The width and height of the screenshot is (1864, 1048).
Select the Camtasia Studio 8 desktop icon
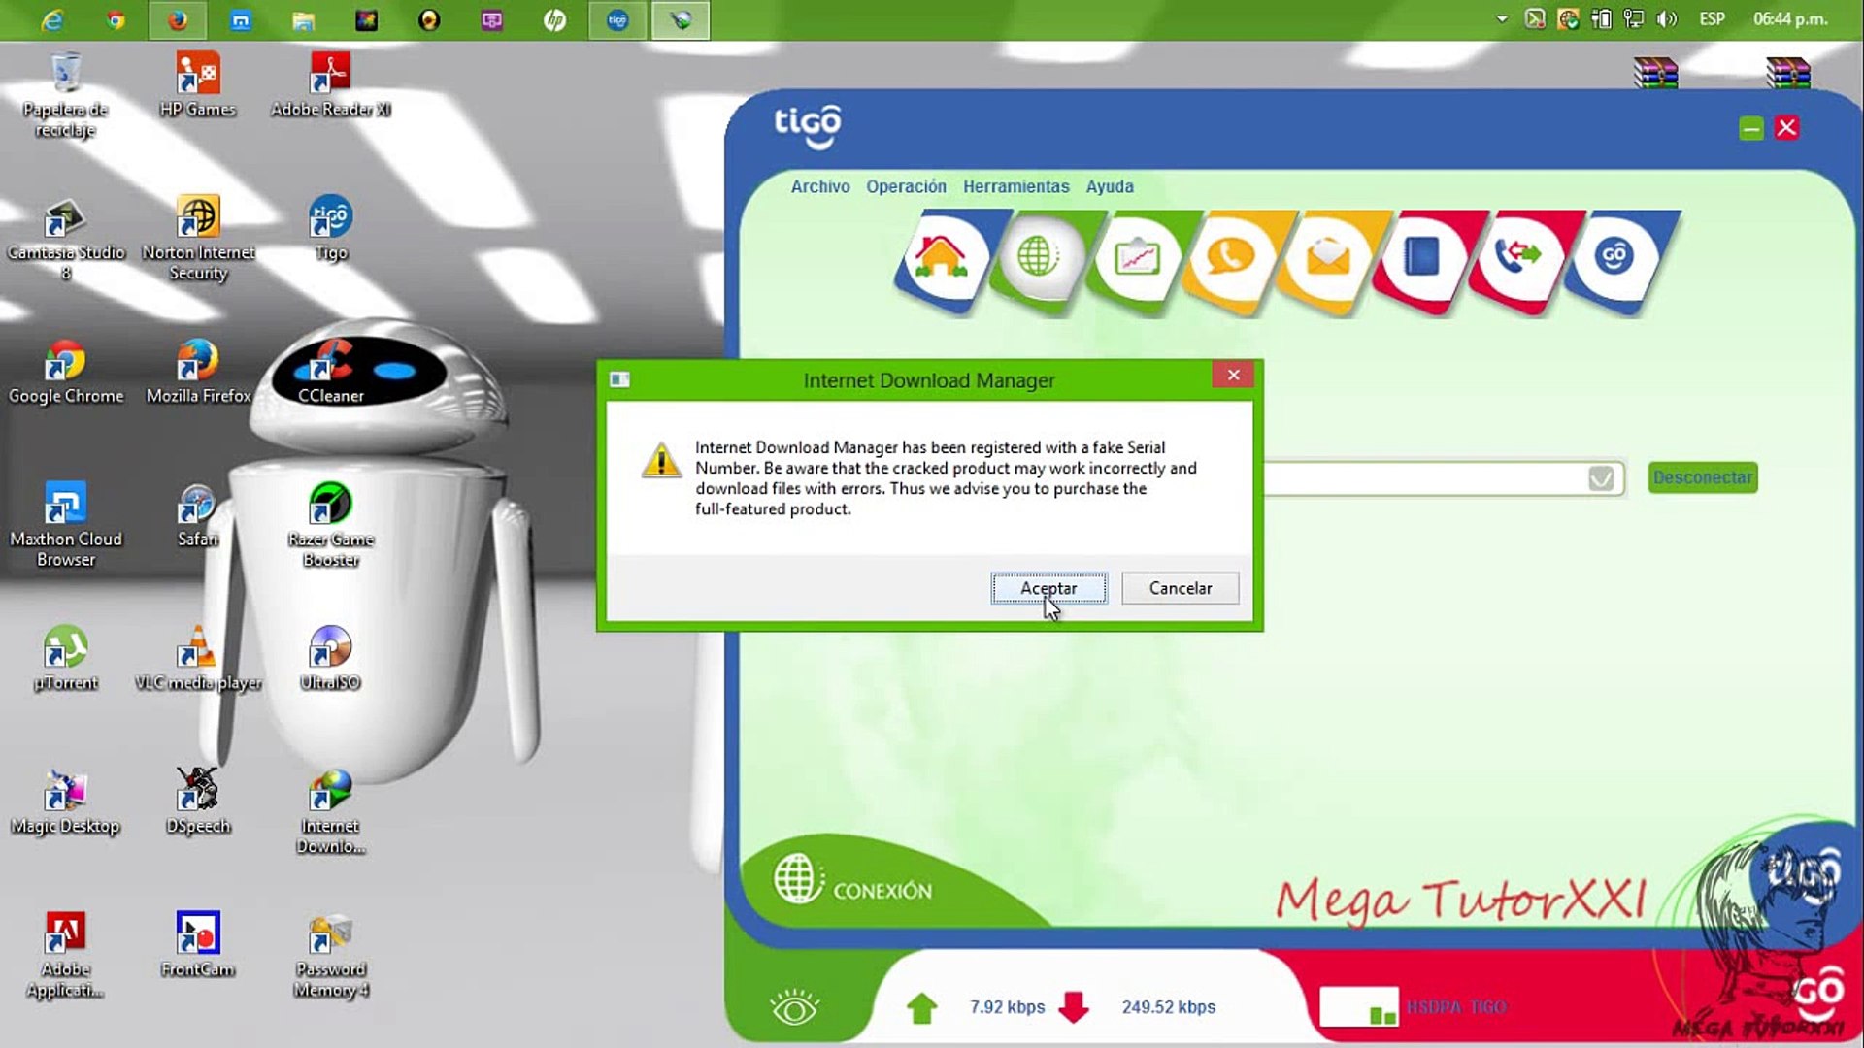pyautogui.click(x=66, y=239)
